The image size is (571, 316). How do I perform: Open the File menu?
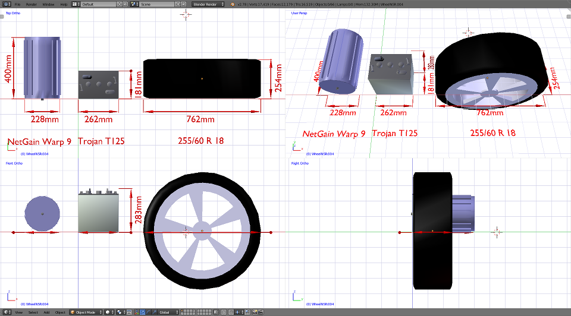point(17,4)
